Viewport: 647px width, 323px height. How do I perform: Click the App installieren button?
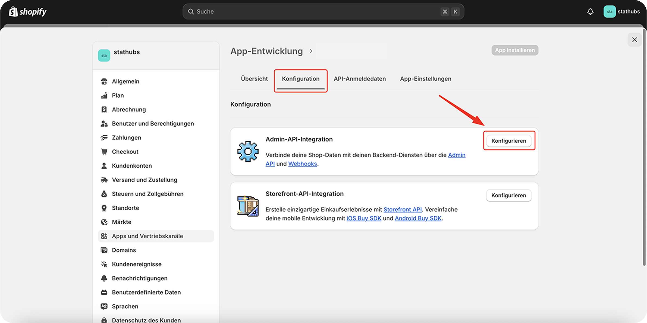coord(515,50)
